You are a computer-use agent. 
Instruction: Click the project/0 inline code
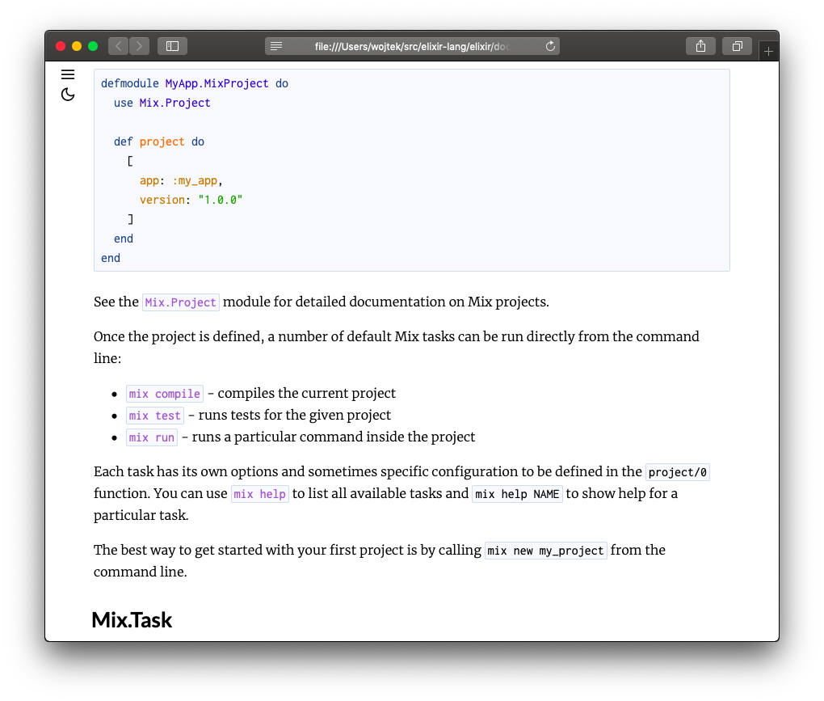tap(678, 472)
